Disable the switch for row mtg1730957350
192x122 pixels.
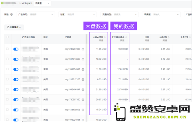click(16, 100)
